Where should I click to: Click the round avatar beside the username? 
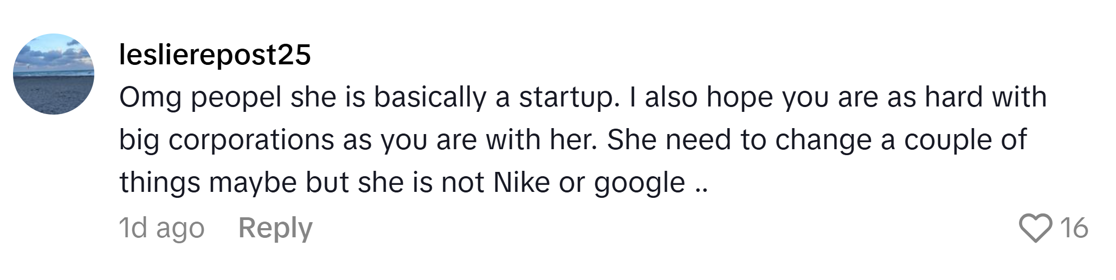[x=54, y=74]
